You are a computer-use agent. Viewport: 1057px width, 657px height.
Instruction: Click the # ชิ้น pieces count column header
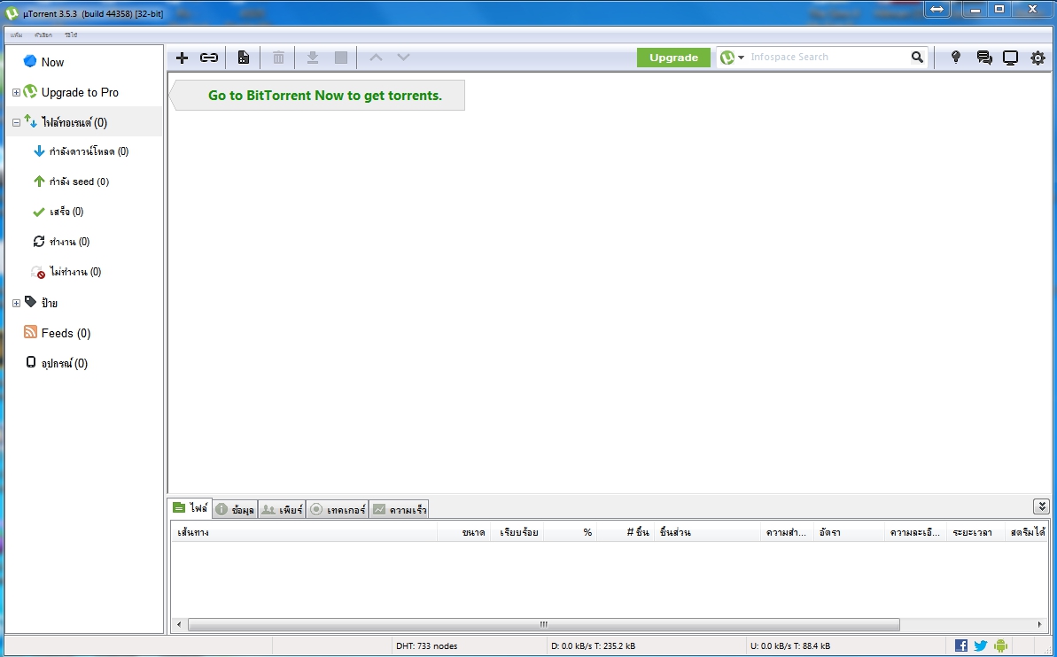click(626, 532)
